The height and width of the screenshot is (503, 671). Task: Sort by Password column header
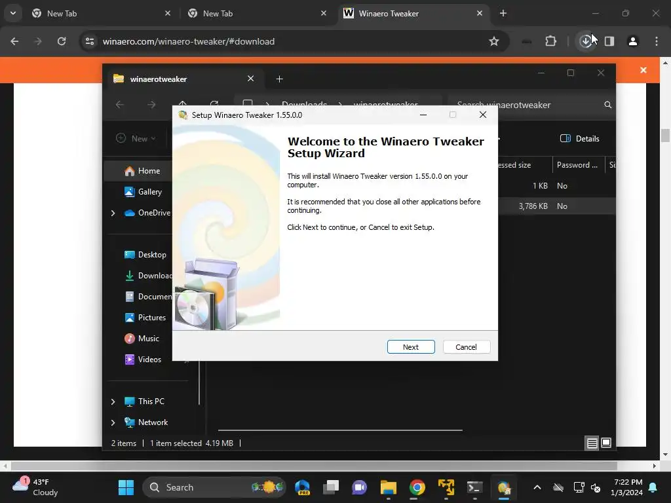pyautogui.click(x=578, y=165)
